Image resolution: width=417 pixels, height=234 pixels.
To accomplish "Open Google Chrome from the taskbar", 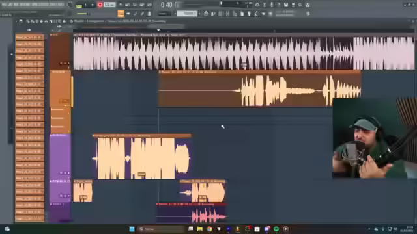I will [x=210, y=229].
